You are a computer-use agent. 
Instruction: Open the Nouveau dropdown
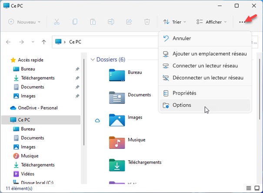tap(24, 22)
